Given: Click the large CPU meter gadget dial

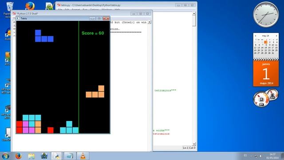Looking at the screenshot, I should 261,99.
